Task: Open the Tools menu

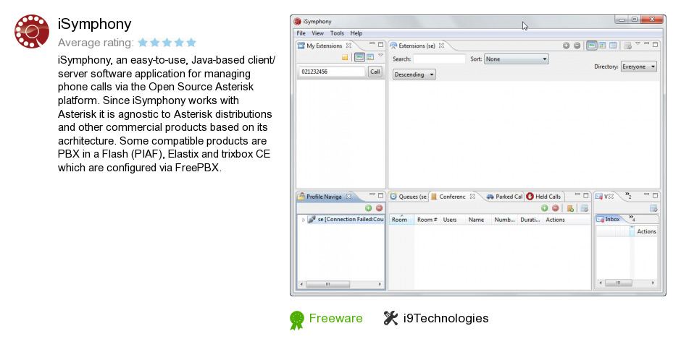Action: click(x=337, y=33)
